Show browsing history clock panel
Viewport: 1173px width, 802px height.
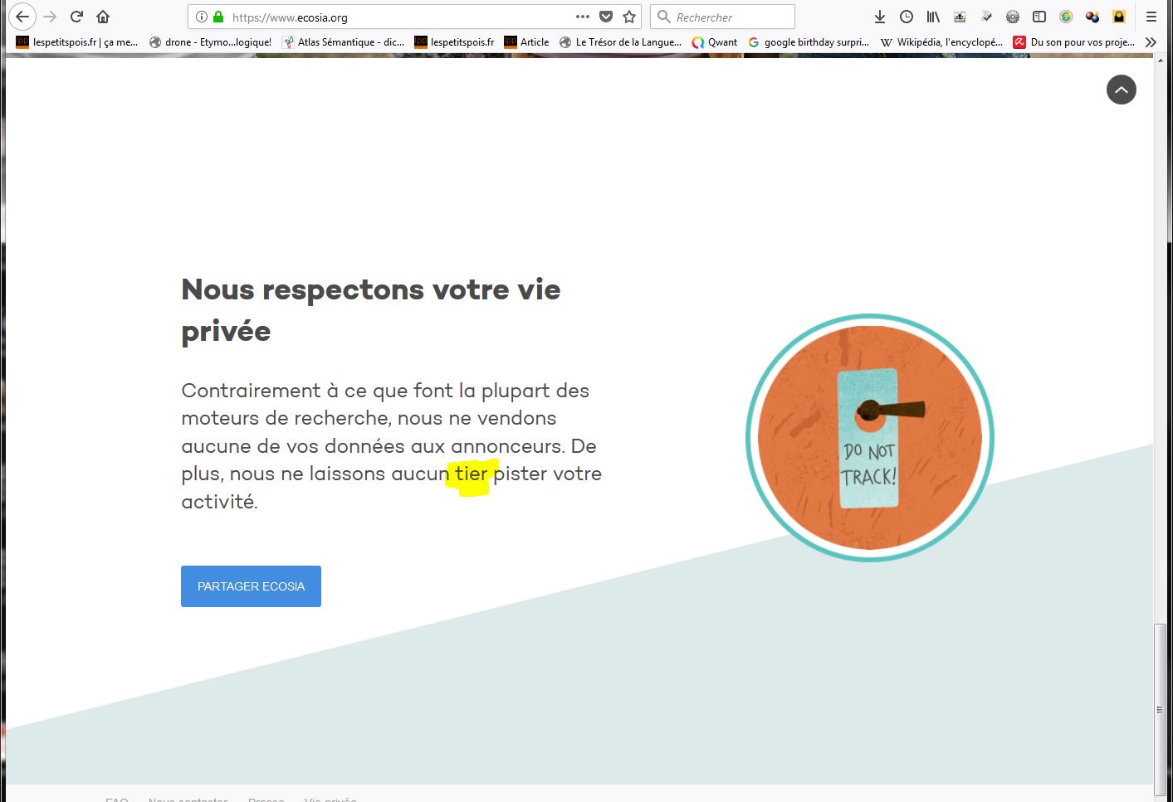[907, 17]
